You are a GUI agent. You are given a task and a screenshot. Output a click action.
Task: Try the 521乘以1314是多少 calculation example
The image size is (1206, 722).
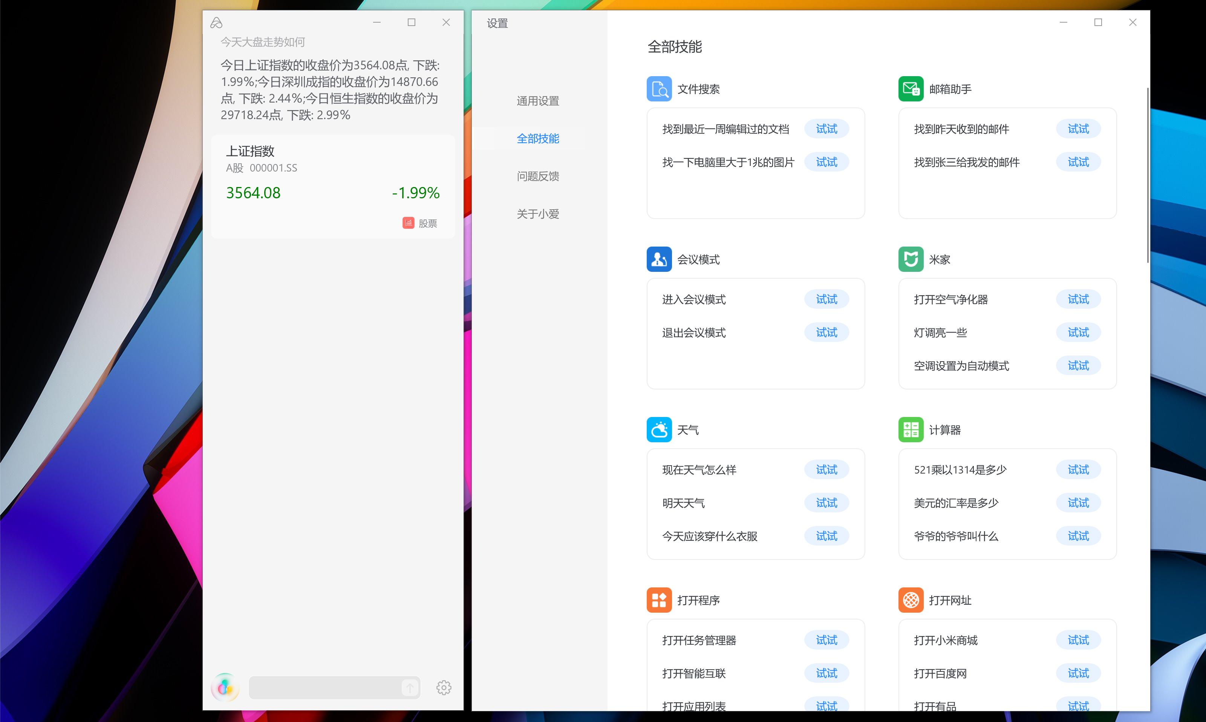click(x=1079, y=469)
